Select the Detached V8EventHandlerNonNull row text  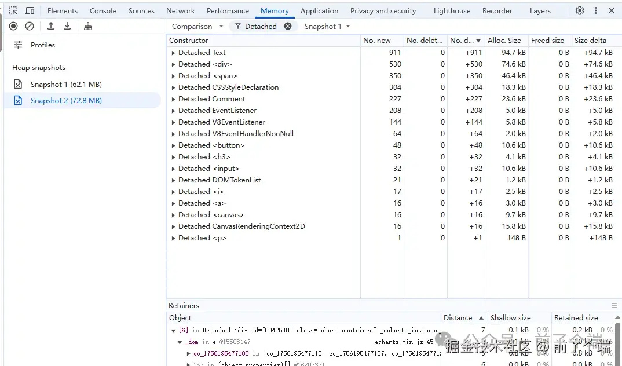(x=236, y=134)
